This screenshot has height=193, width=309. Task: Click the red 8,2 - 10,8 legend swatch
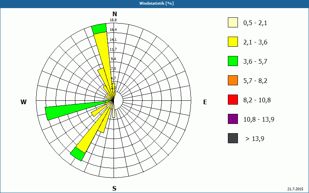(x=233, y=100)
